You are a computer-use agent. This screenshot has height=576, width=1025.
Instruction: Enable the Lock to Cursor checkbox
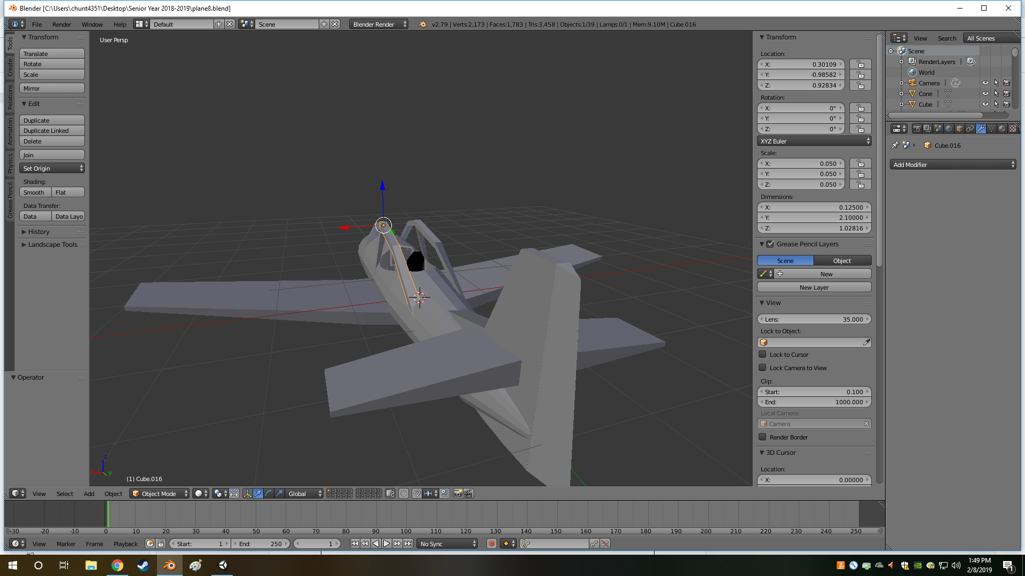(x=763, y=354)
